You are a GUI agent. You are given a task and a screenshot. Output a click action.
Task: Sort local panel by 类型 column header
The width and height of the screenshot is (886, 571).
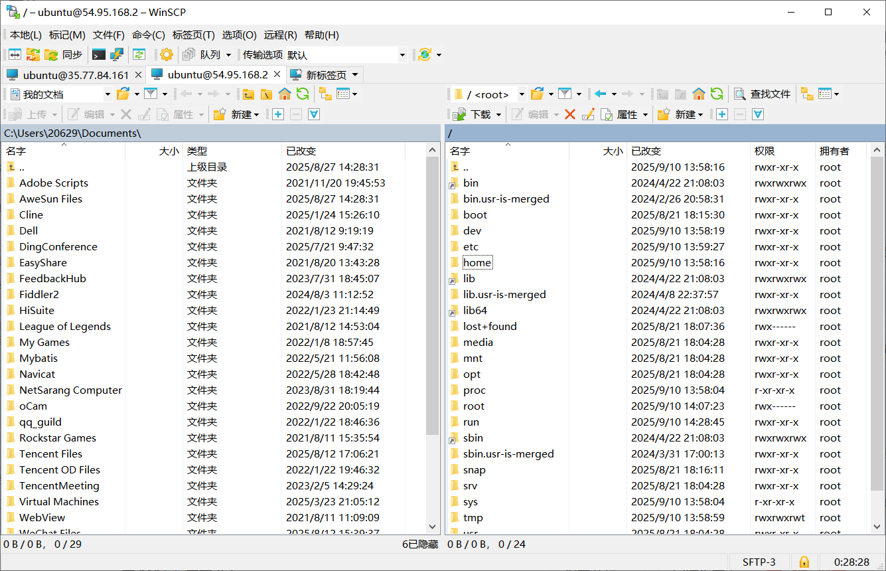click(232, 151)
